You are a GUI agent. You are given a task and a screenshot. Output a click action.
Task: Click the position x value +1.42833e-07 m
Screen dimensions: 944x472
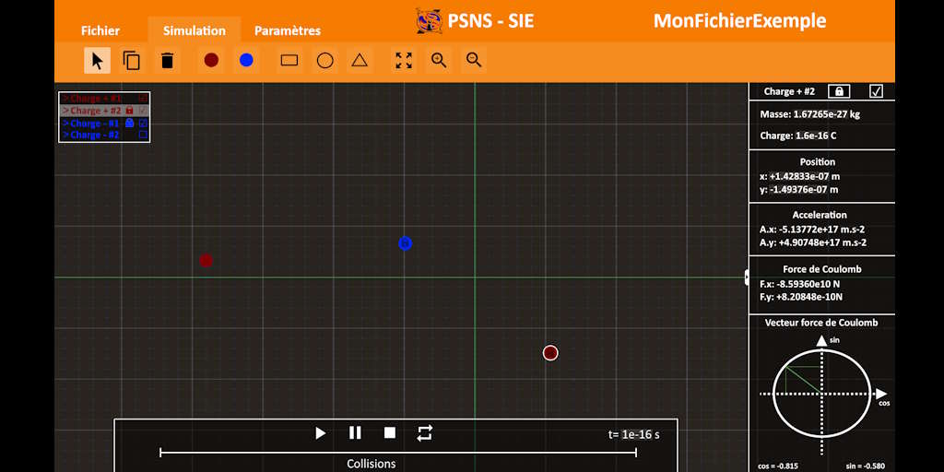click(x=804, y=177)
